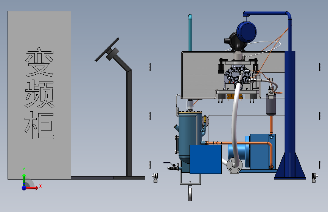Image resolution: width=328 pixels, height=212 pixels.
Task: Select the teal vertical pipe on top
Action: (190, 33)
